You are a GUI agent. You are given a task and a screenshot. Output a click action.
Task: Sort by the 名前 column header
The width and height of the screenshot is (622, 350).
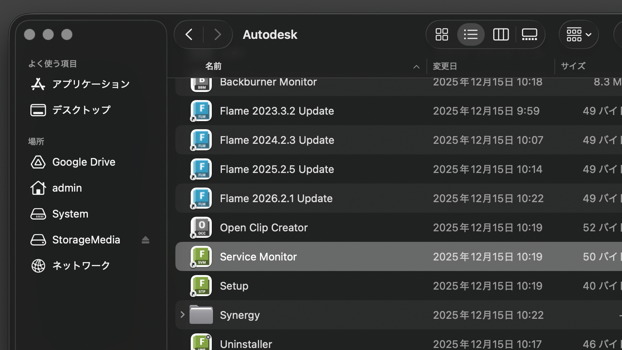coord(213,66)
